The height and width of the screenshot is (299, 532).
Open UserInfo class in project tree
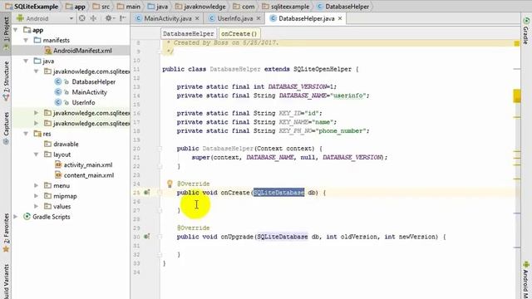click(x=83, y=103)
